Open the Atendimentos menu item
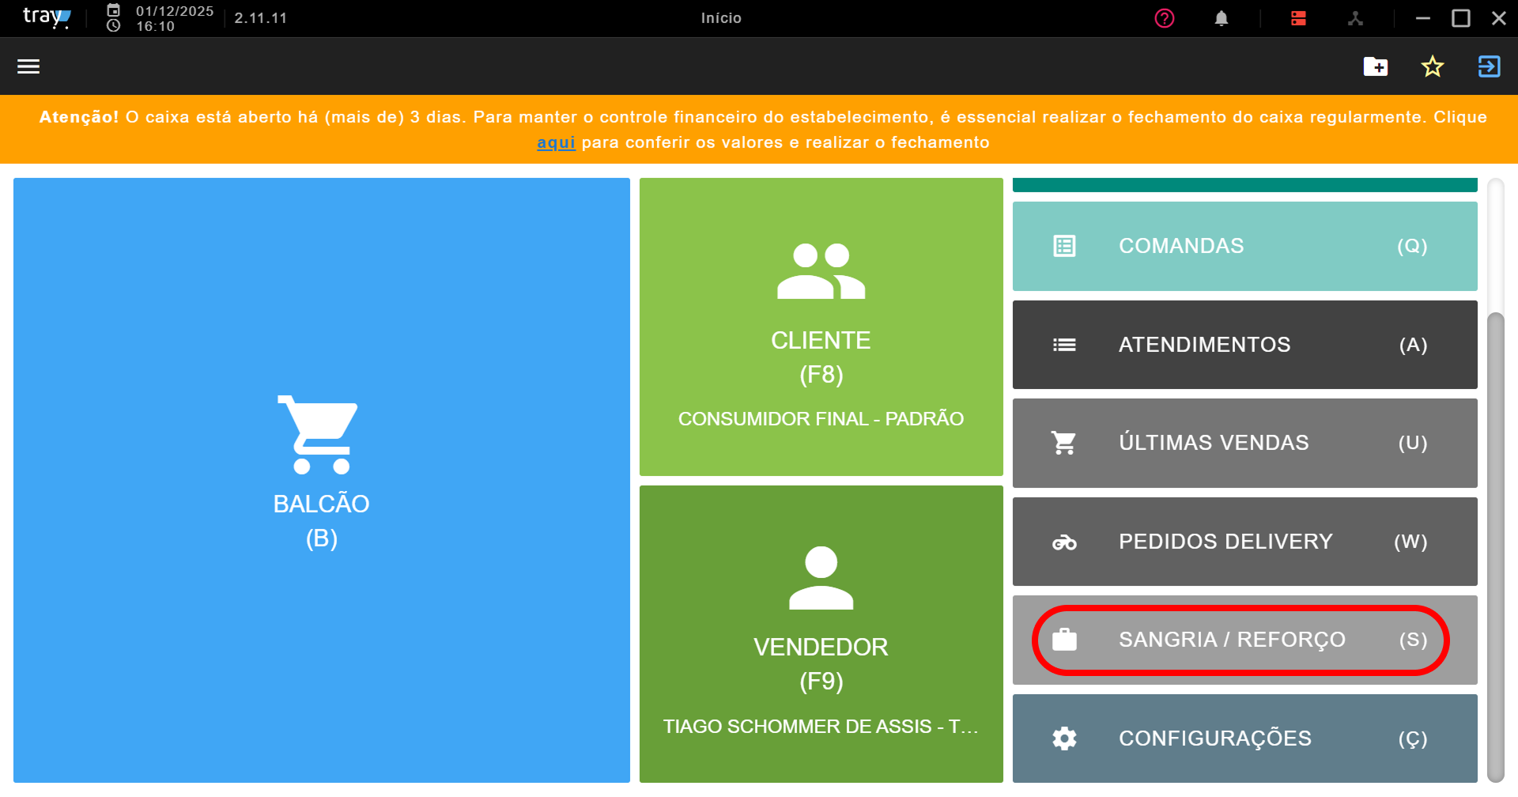The image size is (1518, 797). tap(1245, 345)
